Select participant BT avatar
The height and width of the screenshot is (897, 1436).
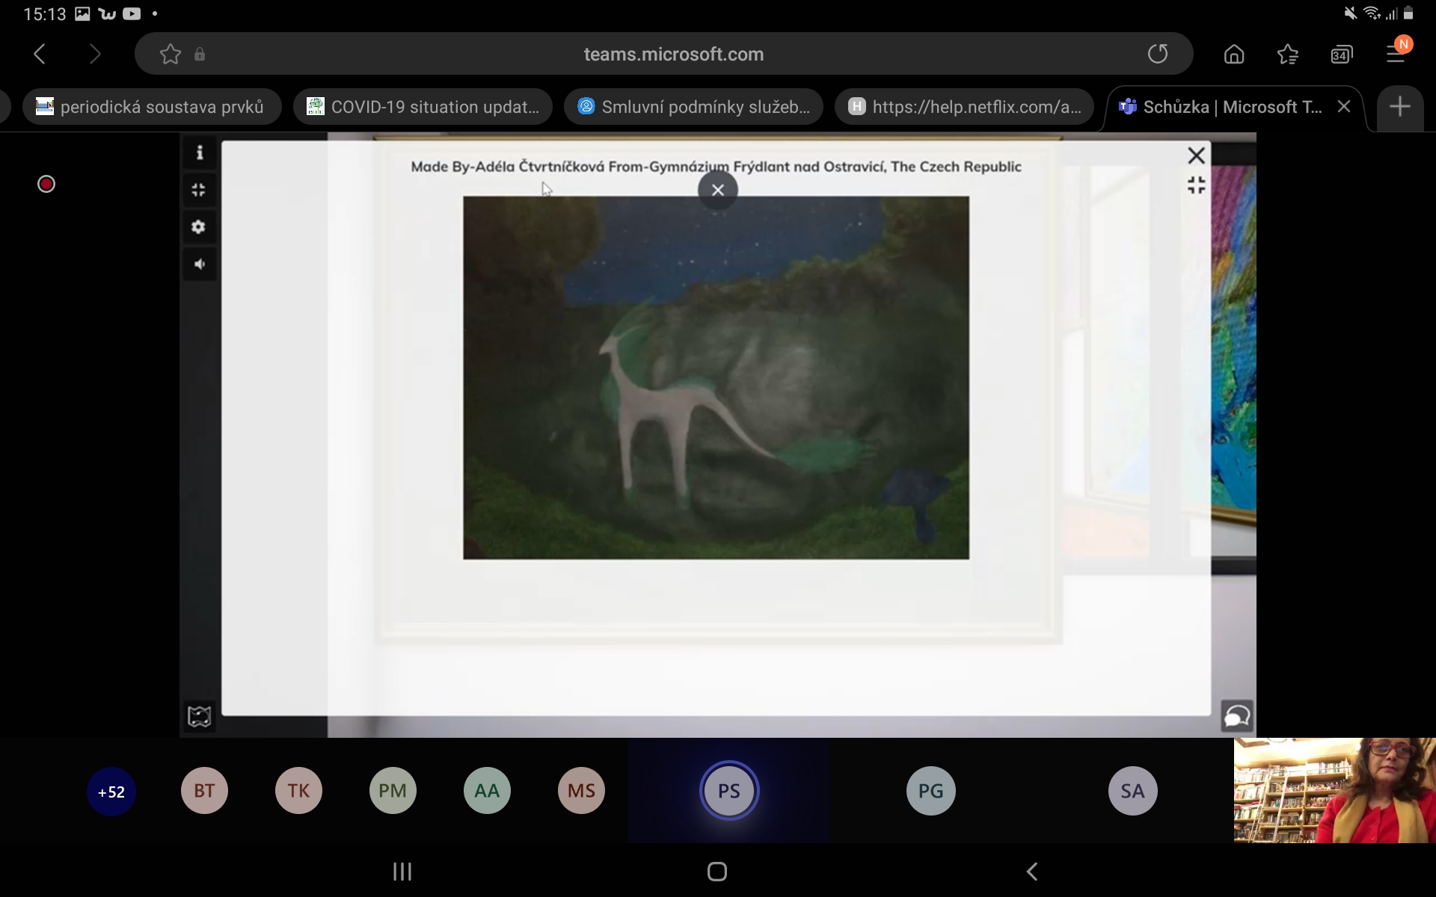[204, 791]
